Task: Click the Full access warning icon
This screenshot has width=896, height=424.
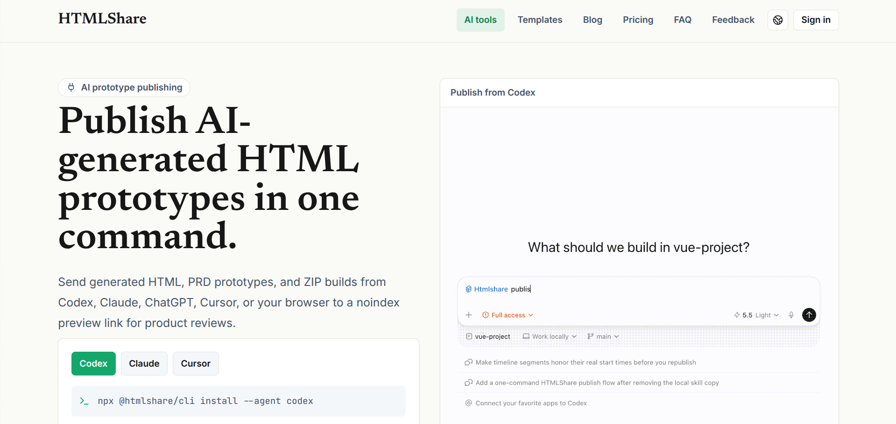Action: 486,315
